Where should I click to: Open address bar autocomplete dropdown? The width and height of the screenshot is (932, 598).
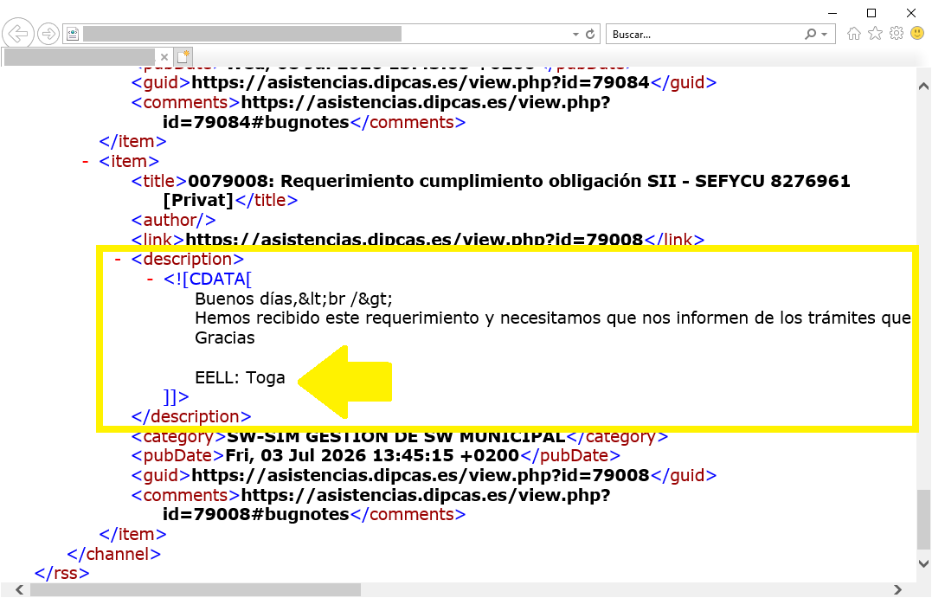[575, 35]
